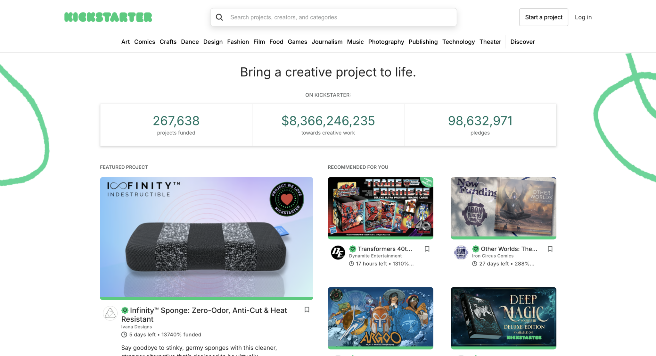Select the search magnifying glass icon
The width and height of the screenshot is (656, 356).
coord(219,17)
